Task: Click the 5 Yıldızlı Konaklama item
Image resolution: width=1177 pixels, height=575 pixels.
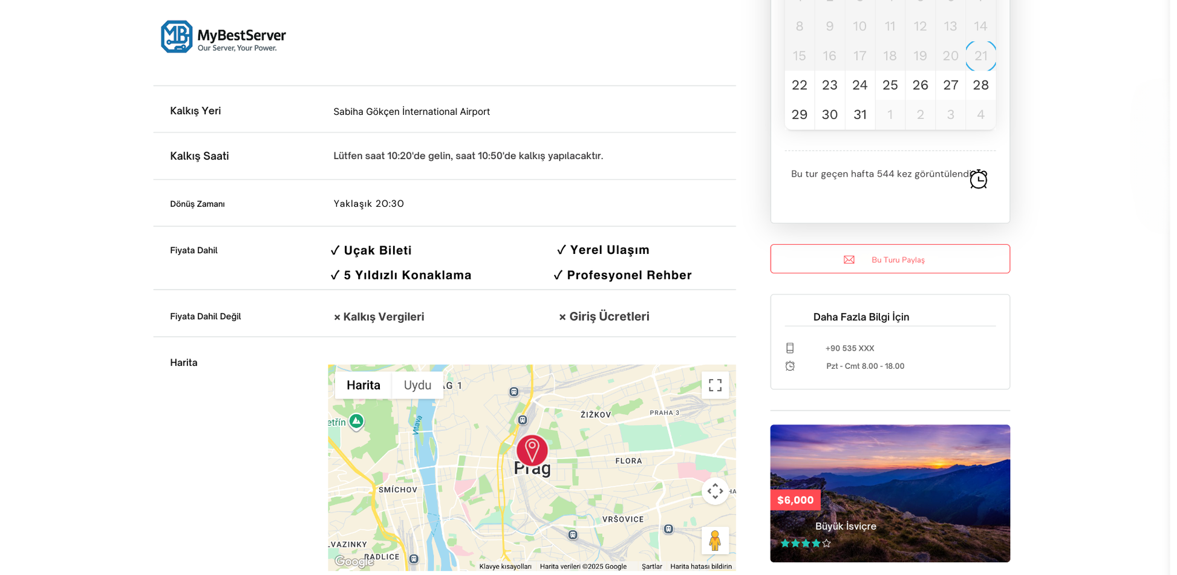Action: pos(401,275)
